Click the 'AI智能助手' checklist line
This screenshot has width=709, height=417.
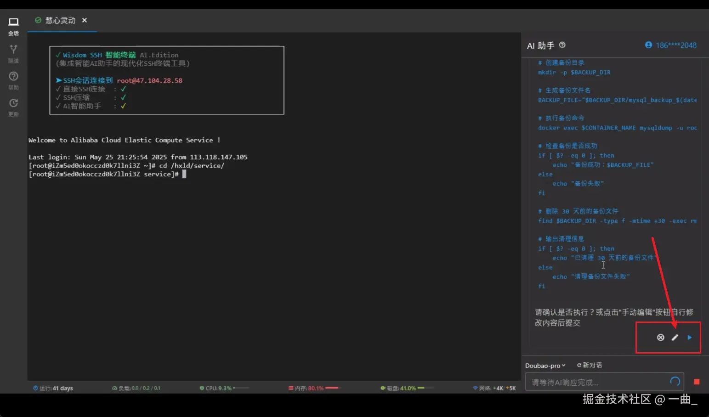91,106
